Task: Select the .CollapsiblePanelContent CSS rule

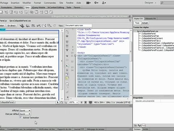Action: (152, 38)
